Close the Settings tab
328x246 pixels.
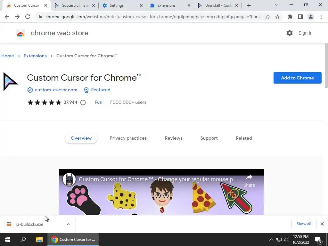(141, 5)
